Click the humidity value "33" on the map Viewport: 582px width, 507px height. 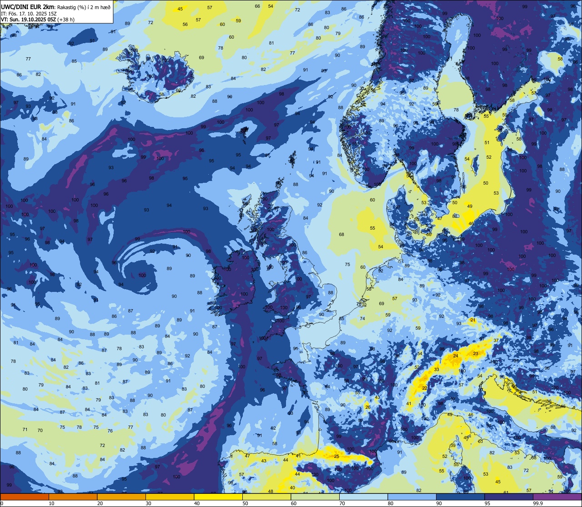pos(436,370)
